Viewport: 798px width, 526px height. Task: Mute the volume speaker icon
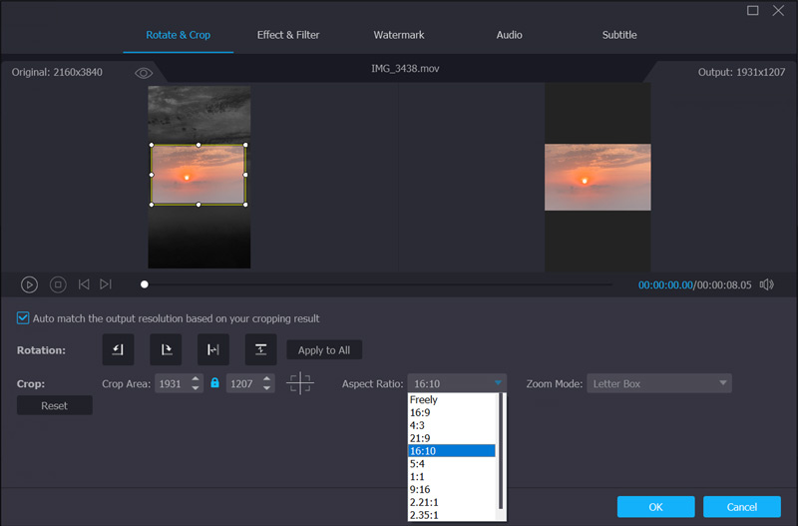pos(767,284)
